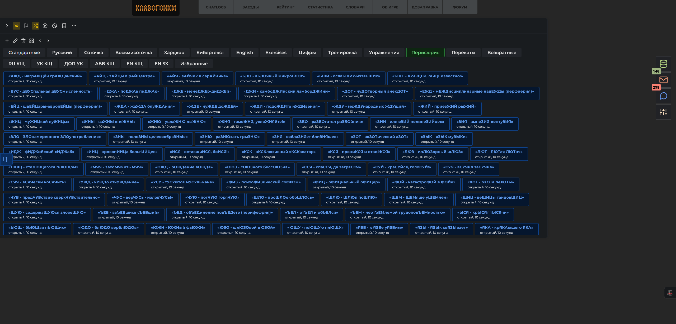Click the plus add icon

coord(7,41)
